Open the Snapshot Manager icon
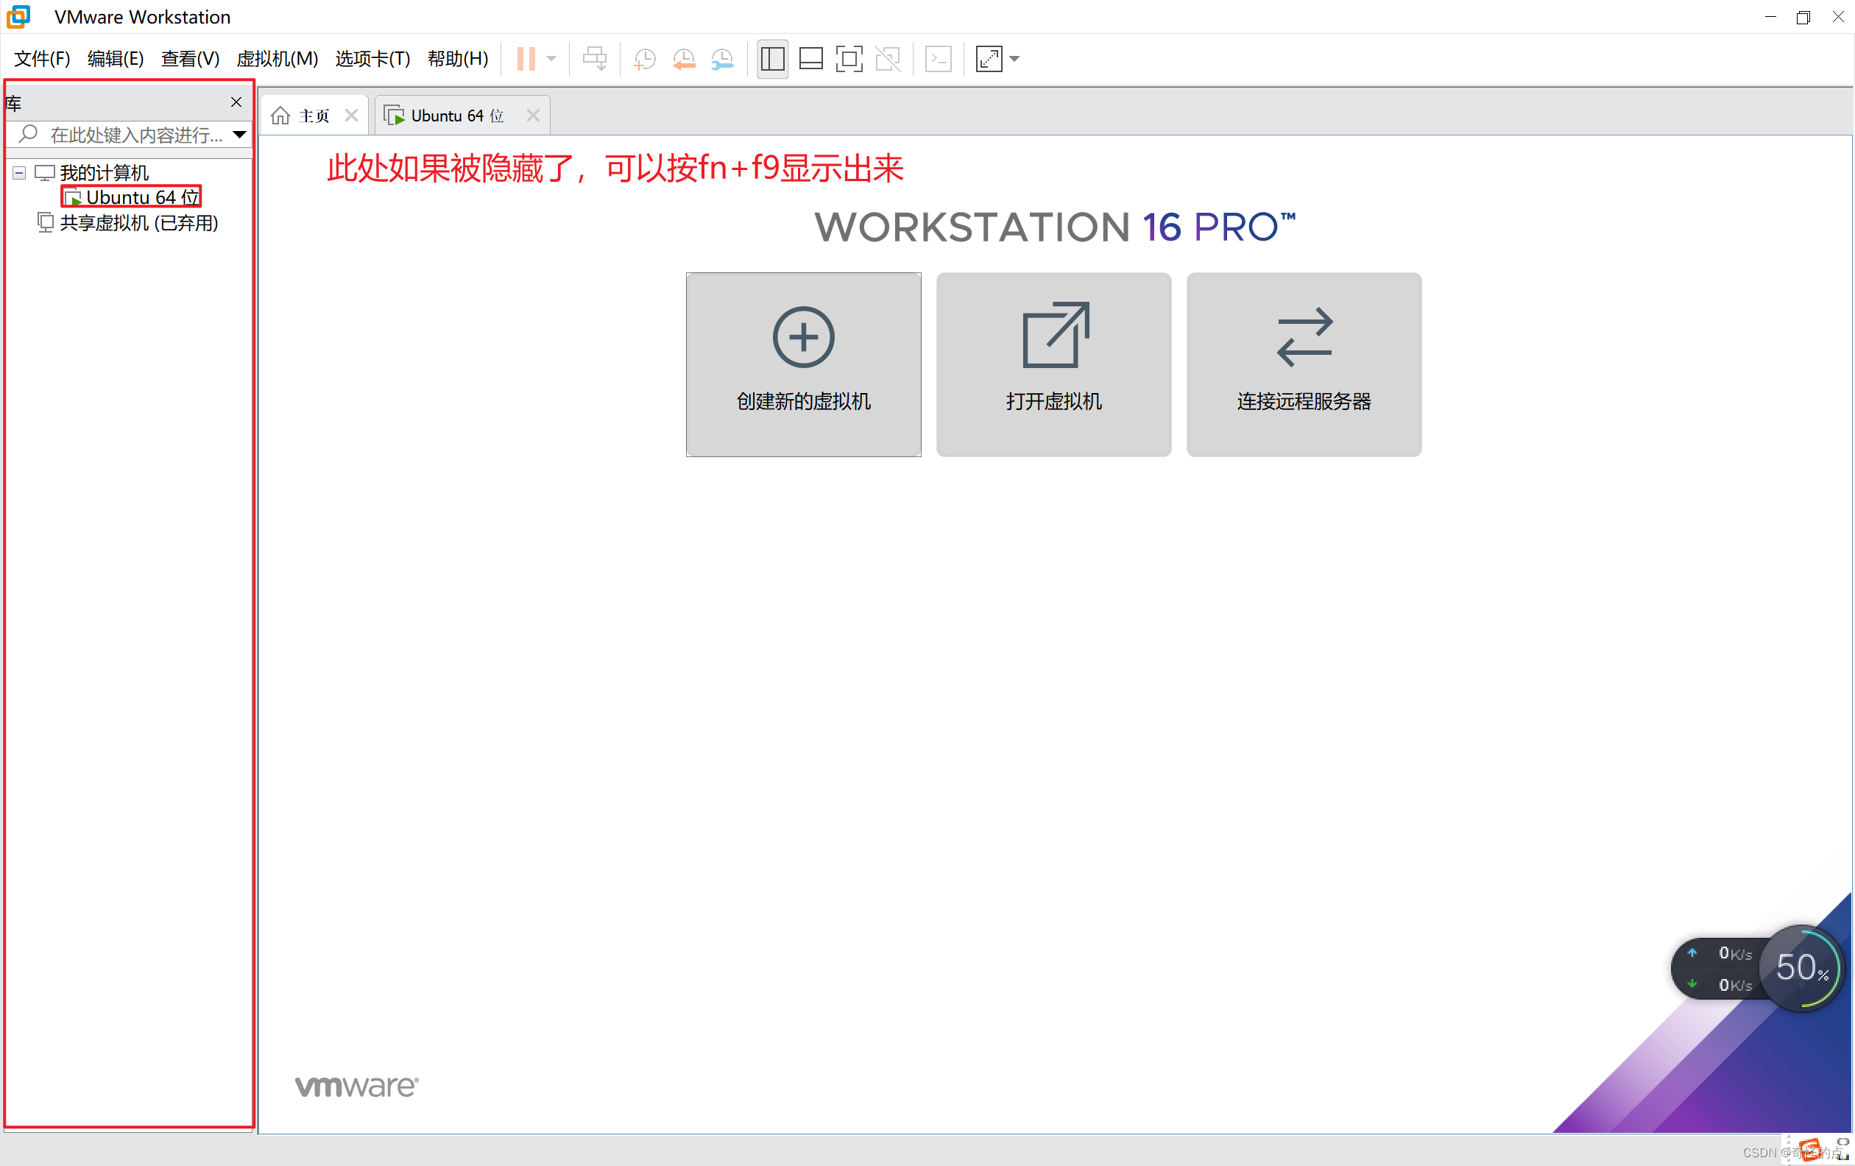The image size is (1855, 1166). (723, 59)
